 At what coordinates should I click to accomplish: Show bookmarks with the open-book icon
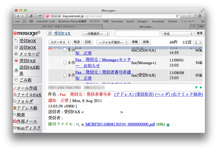(24, 21)
